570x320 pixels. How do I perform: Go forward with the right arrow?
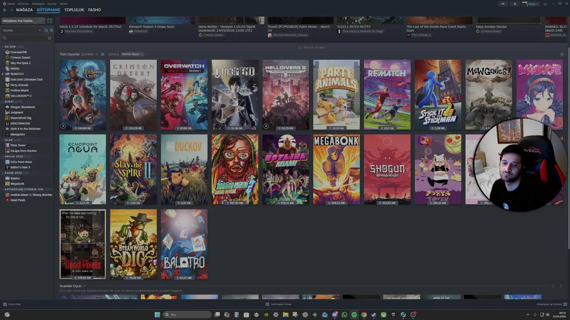11,10
